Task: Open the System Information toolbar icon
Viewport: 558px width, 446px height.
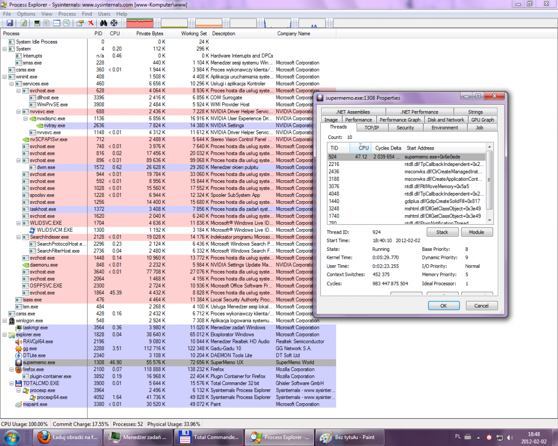Action: 37,23
